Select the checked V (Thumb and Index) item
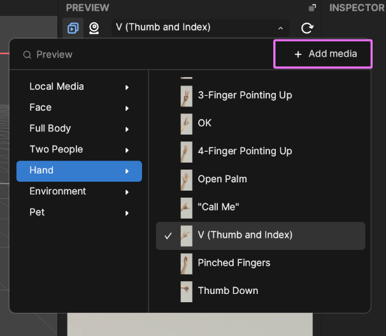 click(x=261, y=236)
